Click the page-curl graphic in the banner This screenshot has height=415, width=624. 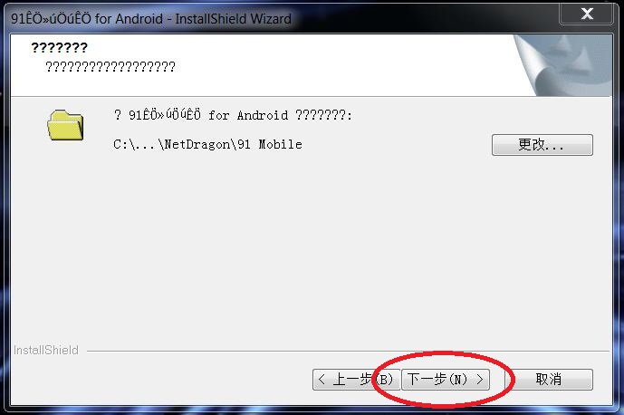click(x=563, y=65)
